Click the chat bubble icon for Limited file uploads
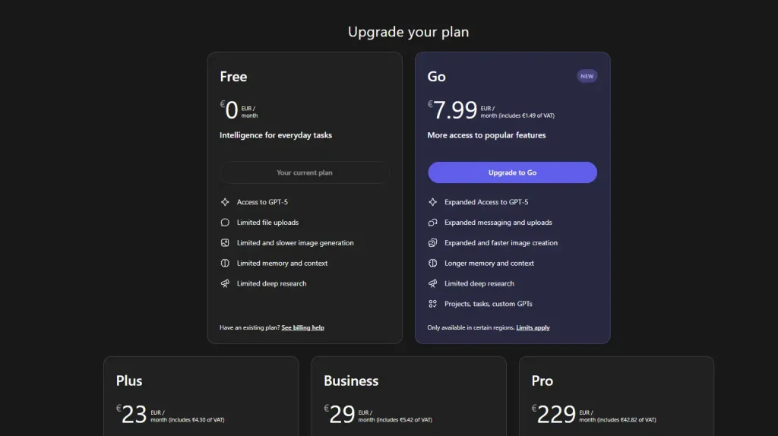 pos(225,223)
